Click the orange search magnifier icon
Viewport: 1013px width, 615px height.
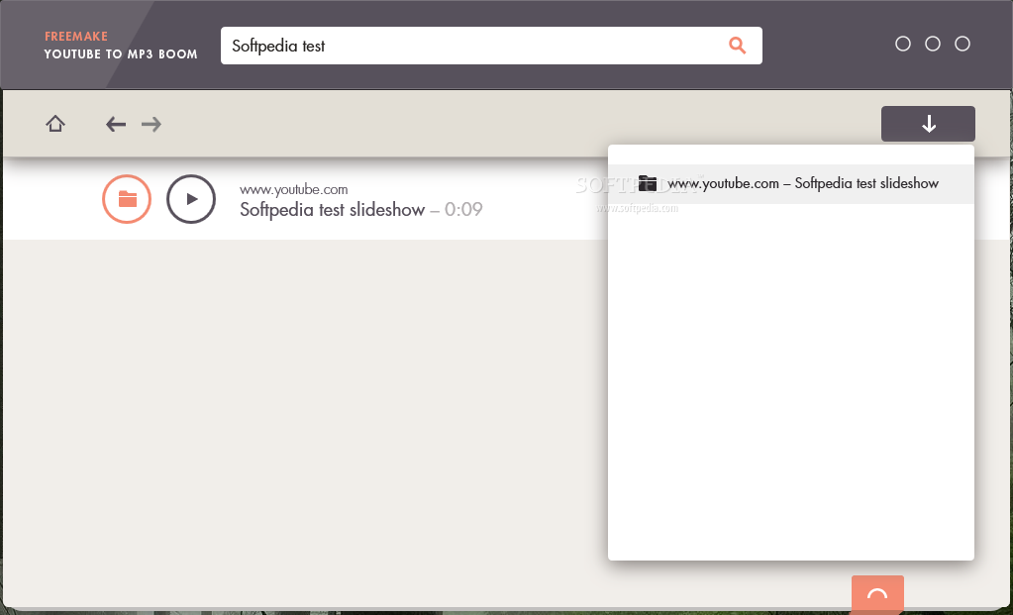[737, 46]
